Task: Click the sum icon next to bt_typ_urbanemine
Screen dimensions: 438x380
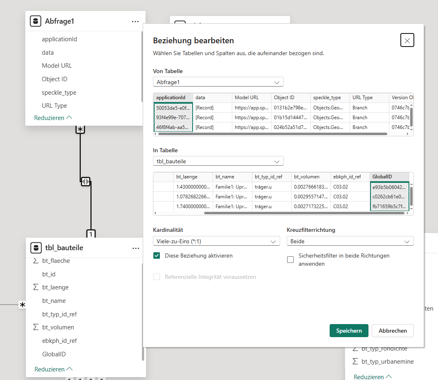Action: coord(355,362)
